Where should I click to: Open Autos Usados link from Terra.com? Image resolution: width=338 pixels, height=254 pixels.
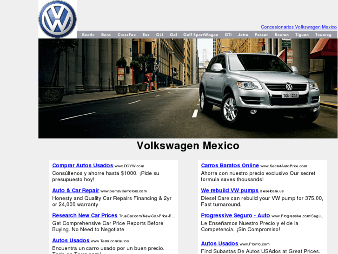(x=71, y=240)
